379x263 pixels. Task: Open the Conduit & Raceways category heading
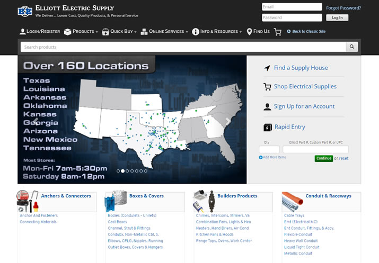328,196
